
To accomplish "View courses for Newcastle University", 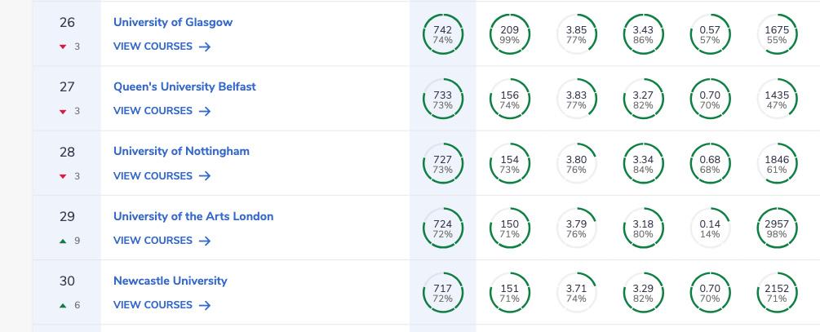I will (x=162, y=305).
